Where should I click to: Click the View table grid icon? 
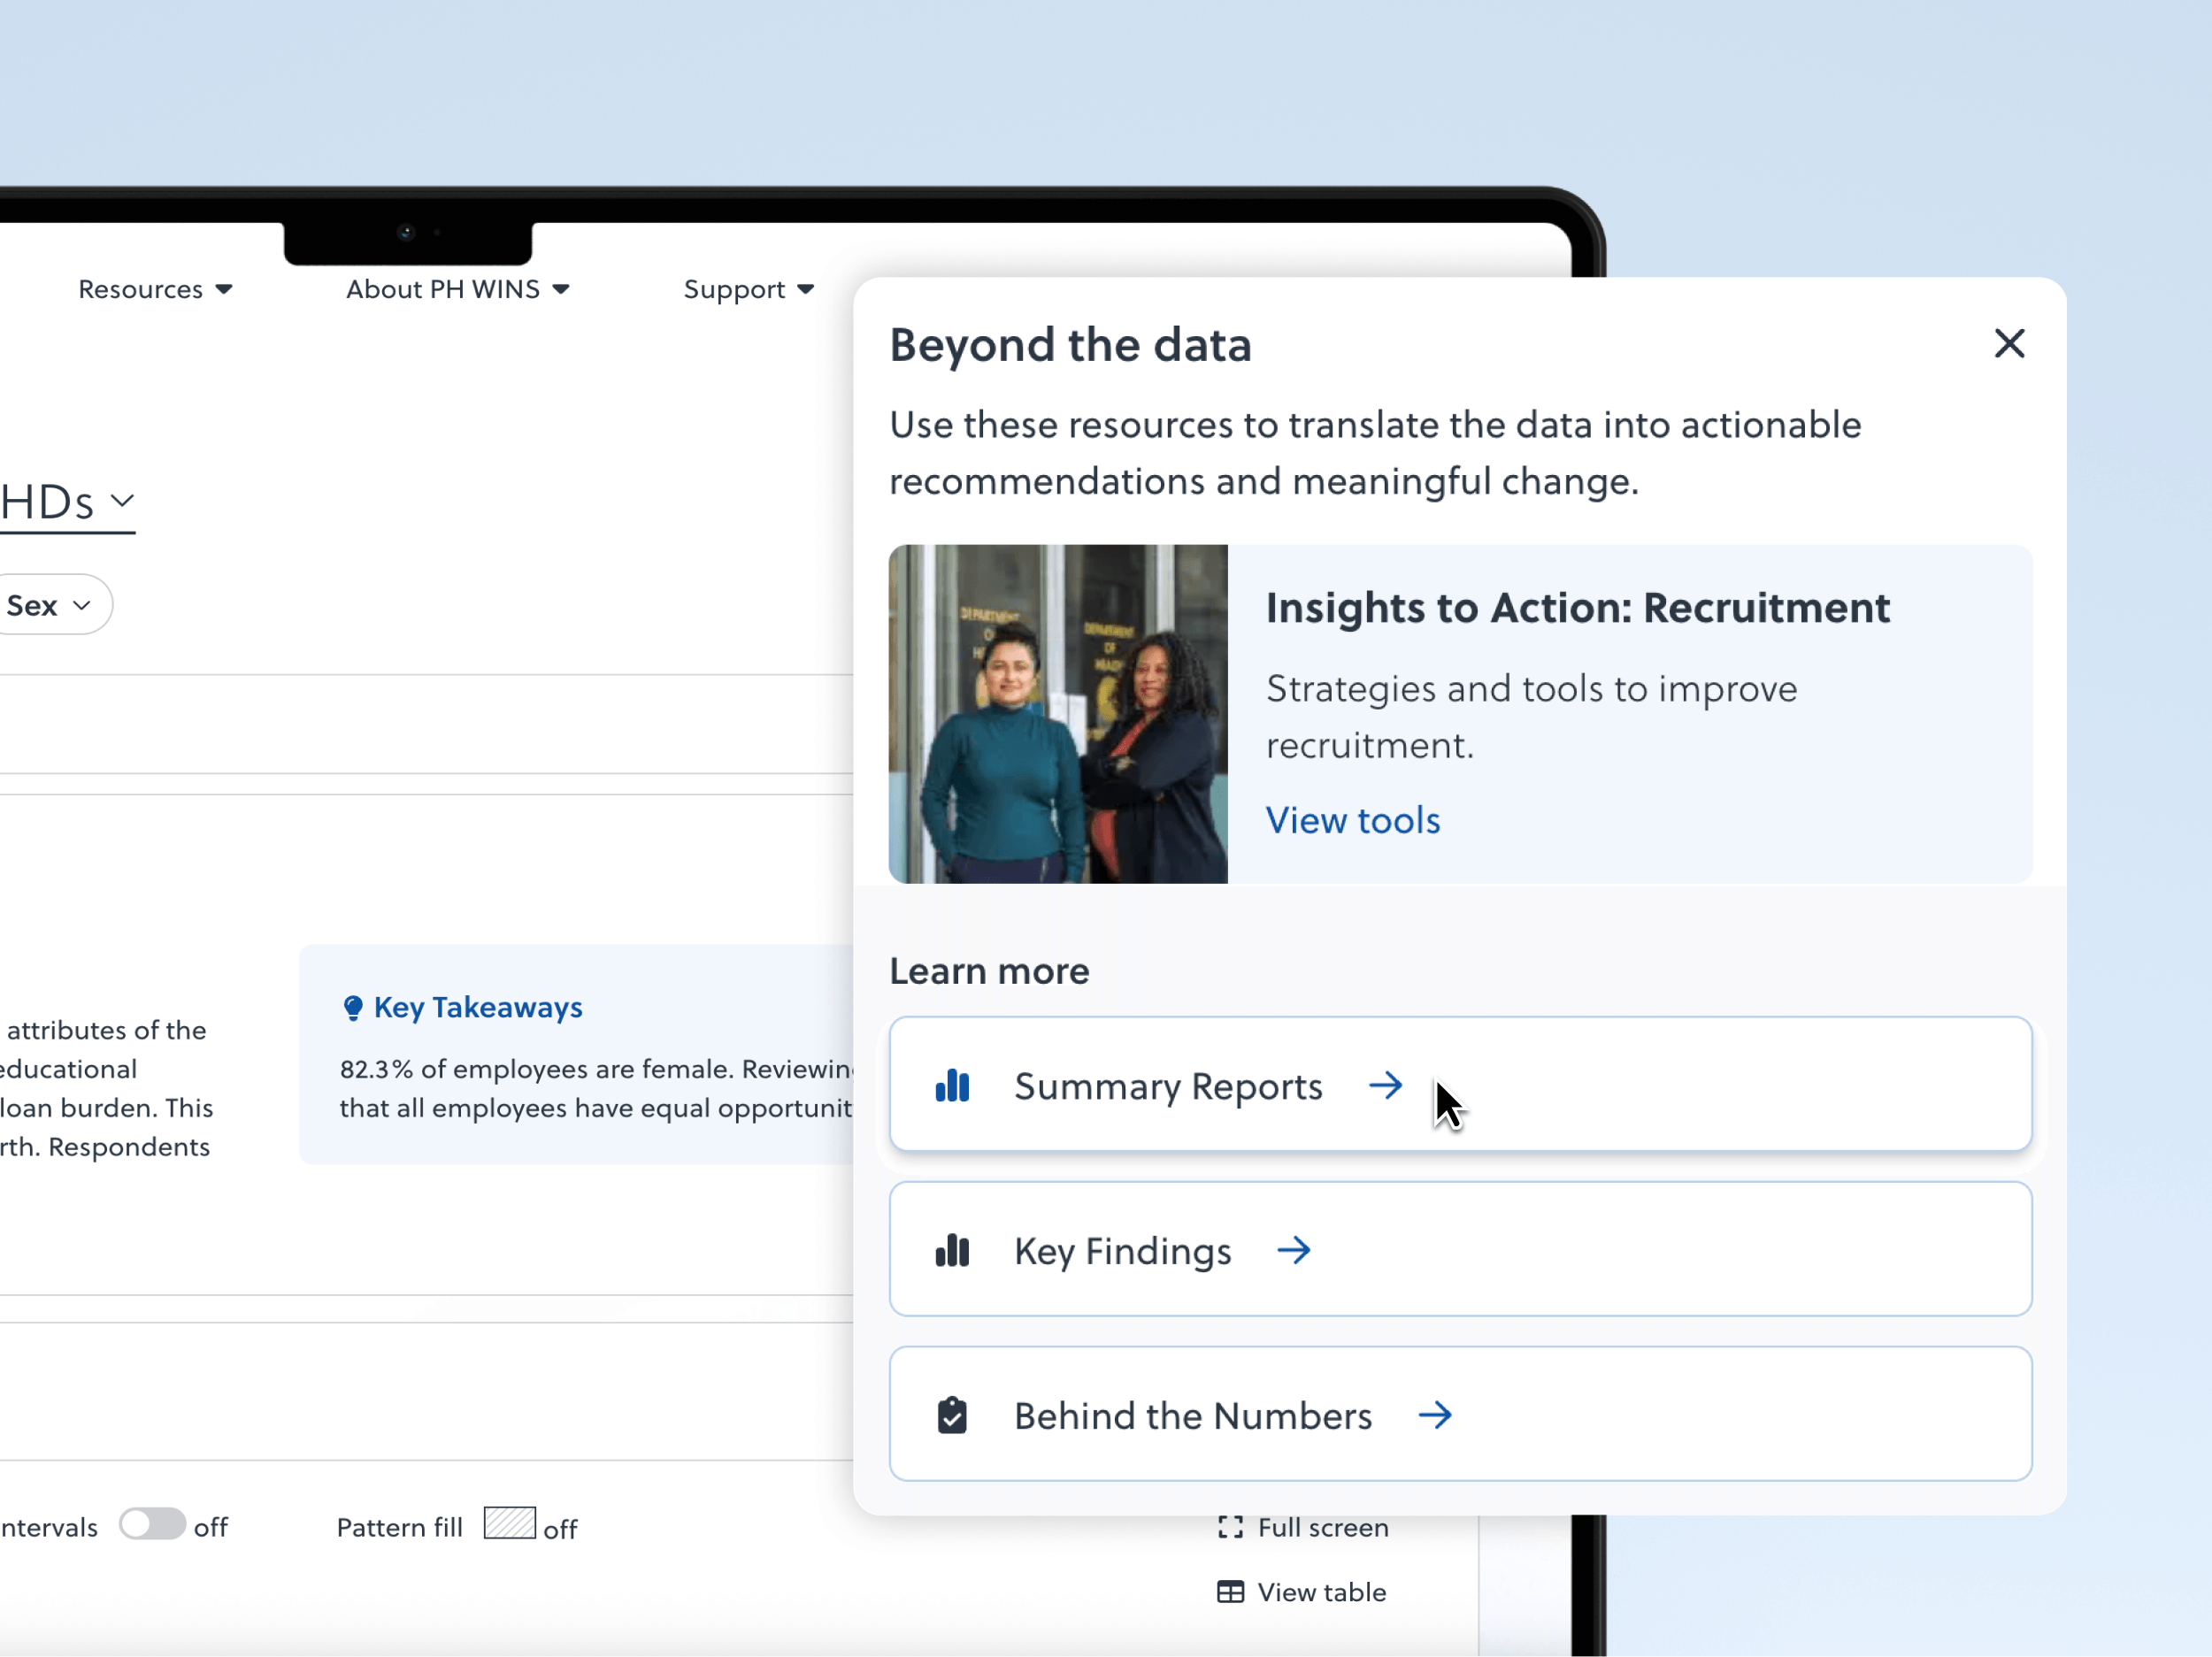pos(1230,1591)
